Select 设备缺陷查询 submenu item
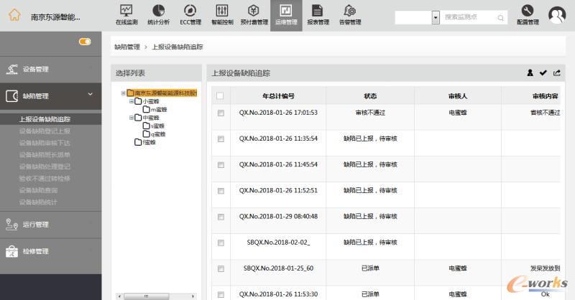This screenshot has width=575, height=300. [39, 190]
